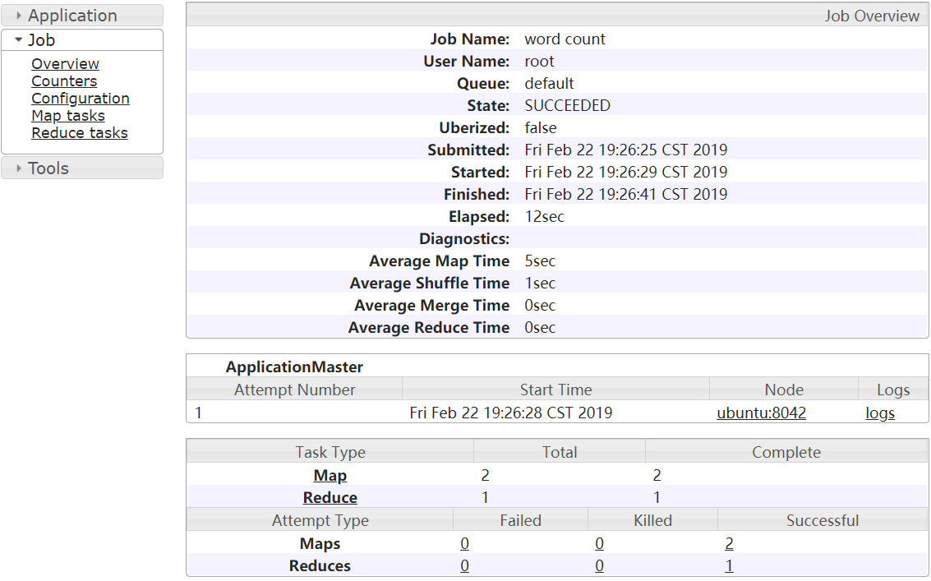Click the Reduce task type link
The image size is (931, 581).
pos(330,497)
